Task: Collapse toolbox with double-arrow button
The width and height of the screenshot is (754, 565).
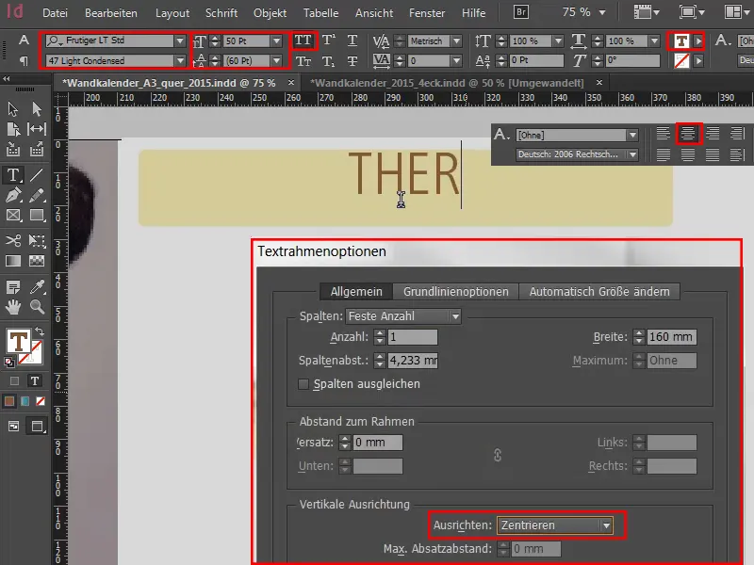Action: [7, 78]
